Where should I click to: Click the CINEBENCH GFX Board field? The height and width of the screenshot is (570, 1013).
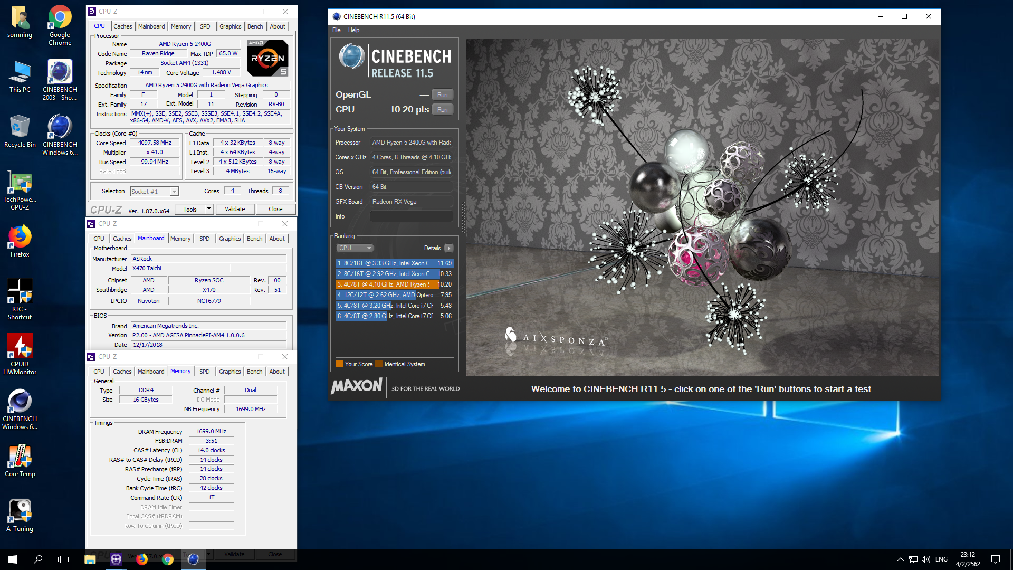click(411, 202)
